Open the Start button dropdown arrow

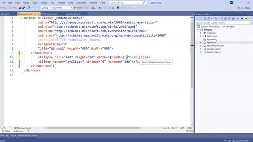point(83,8)
